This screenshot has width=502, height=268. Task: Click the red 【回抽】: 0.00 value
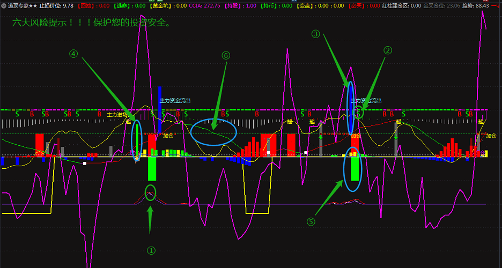pyautogui.click(x=93, y=6)
